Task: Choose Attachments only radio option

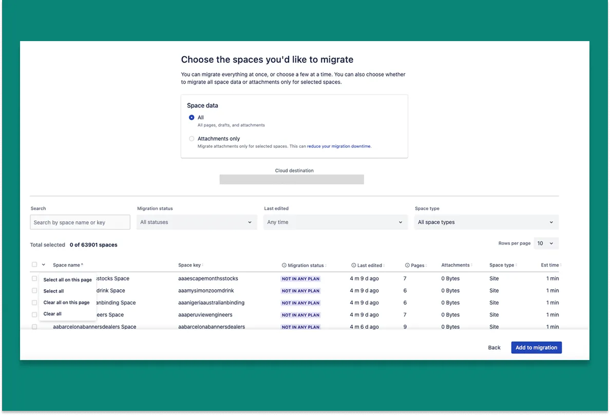Action: coord(192,139)
